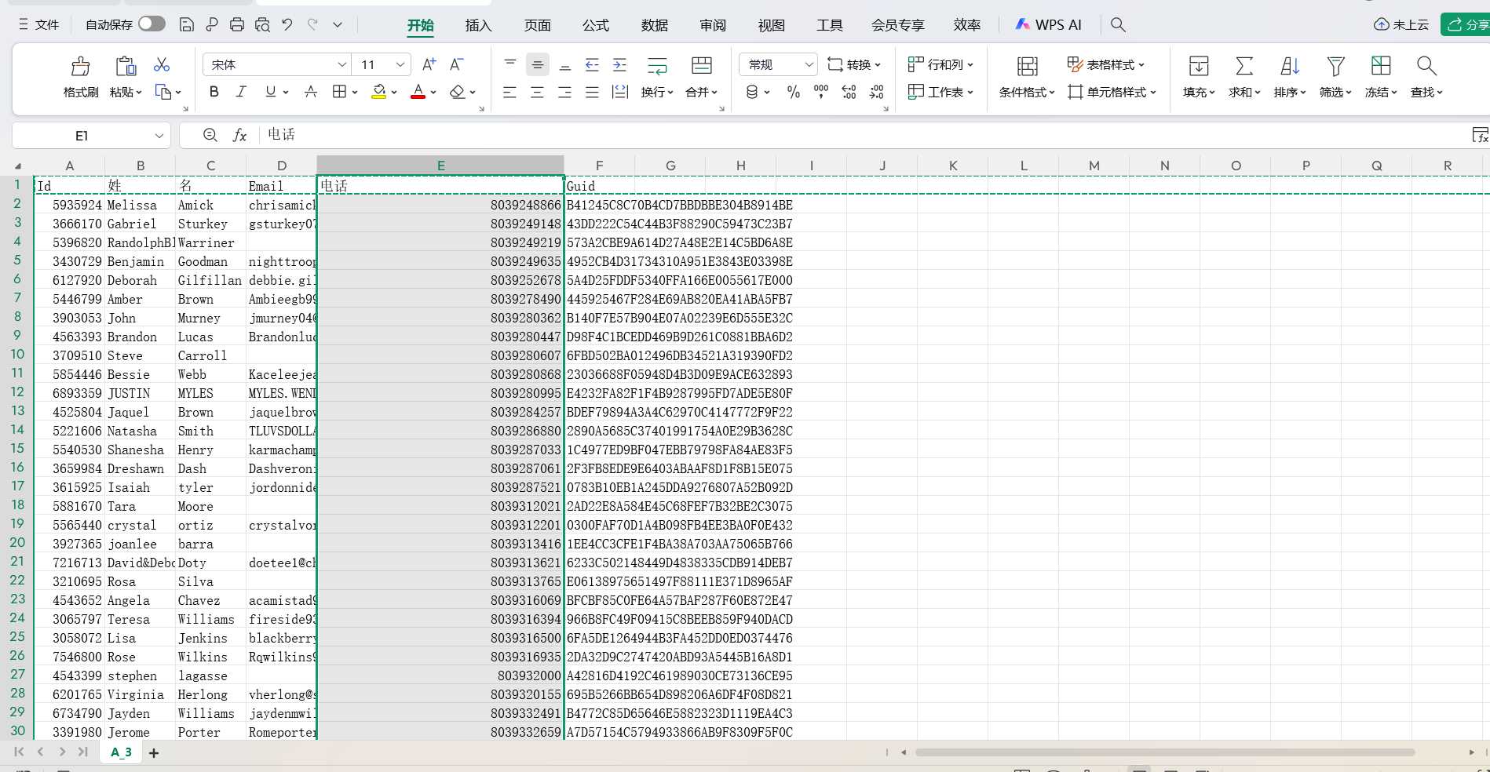The height and width of the screenshot is (772, 1490).
Task: Click the Share (分享) button
Action: coord(1467,25)
